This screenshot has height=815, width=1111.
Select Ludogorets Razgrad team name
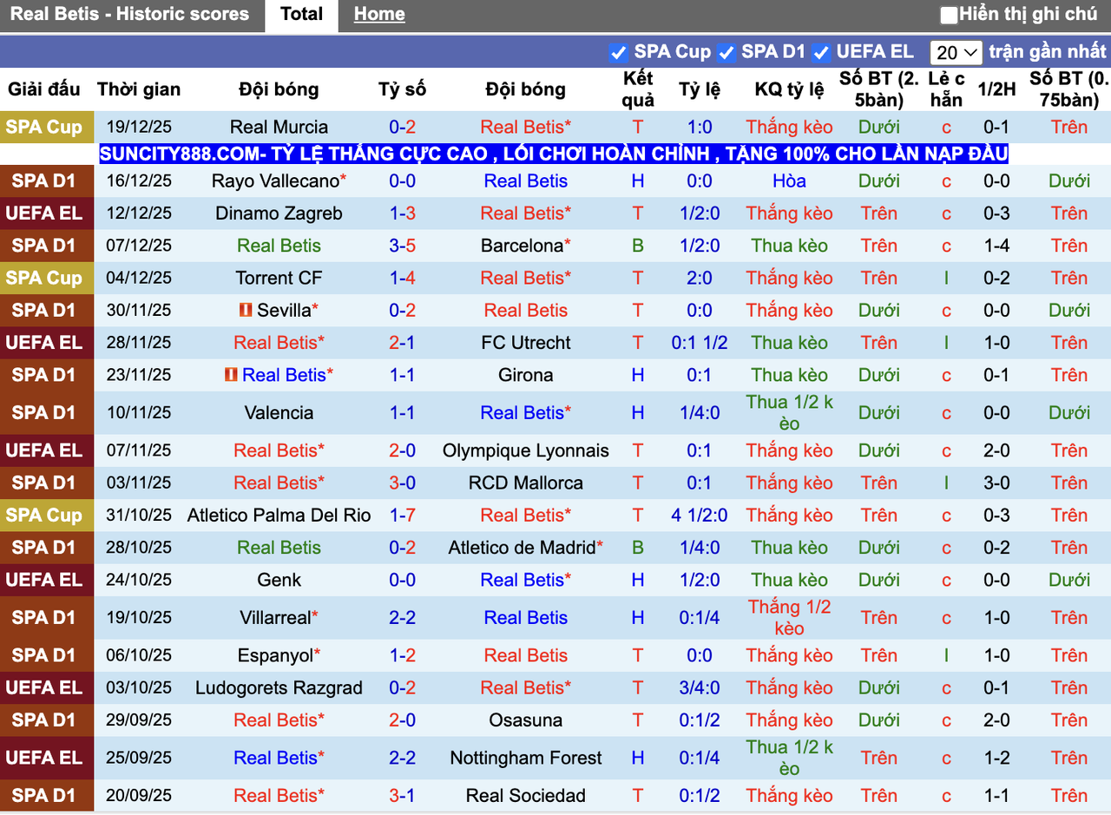[279, 688]
